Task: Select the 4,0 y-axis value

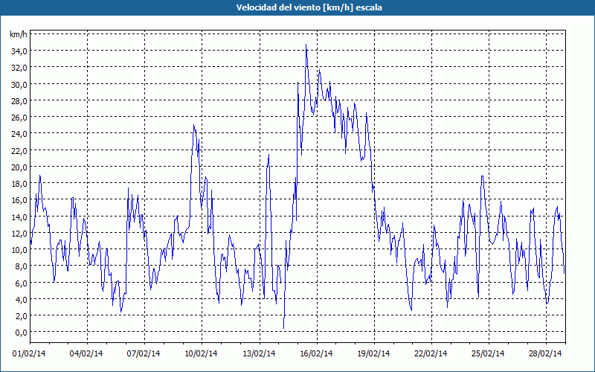Action: point(21,299)
